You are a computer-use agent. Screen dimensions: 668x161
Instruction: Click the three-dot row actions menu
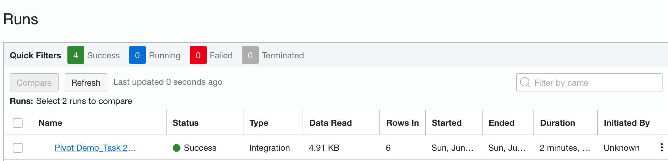(x=661, y=148)
